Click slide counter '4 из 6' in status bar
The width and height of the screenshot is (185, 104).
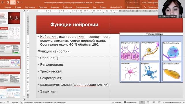(x=2, y=102)
